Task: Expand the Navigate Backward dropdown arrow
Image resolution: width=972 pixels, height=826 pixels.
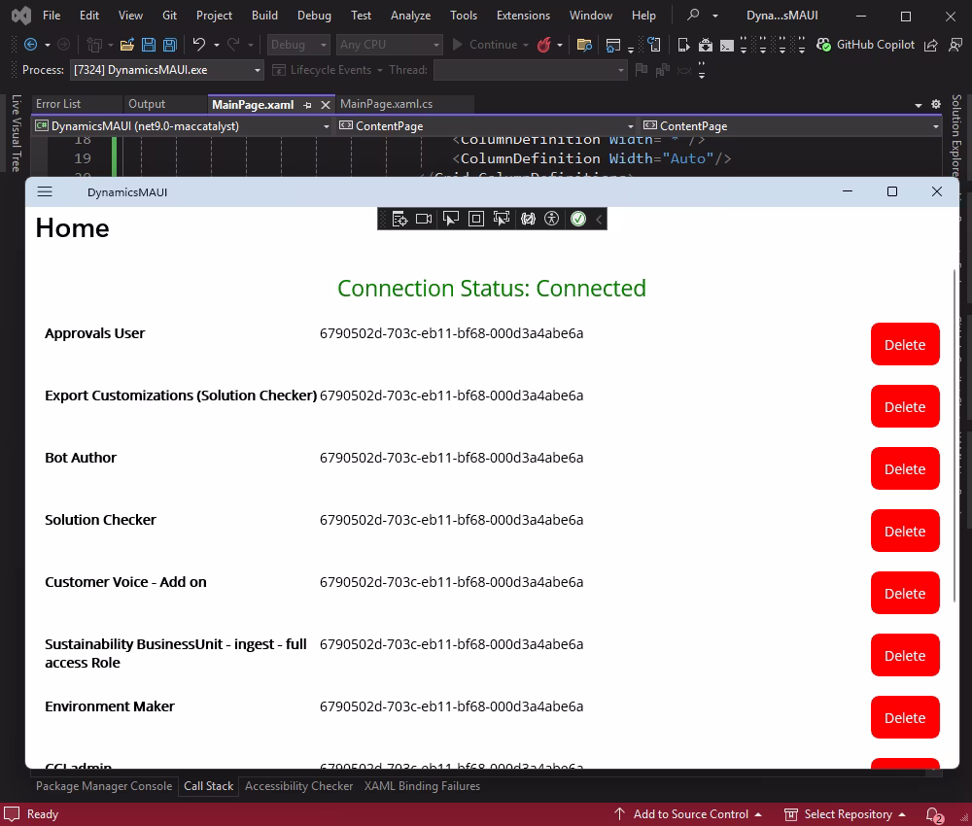Action: (x=48, y=45)
